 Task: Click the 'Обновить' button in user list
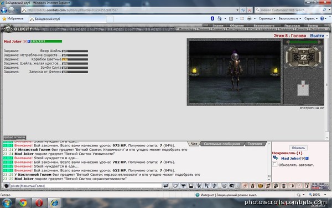[298, 148]
